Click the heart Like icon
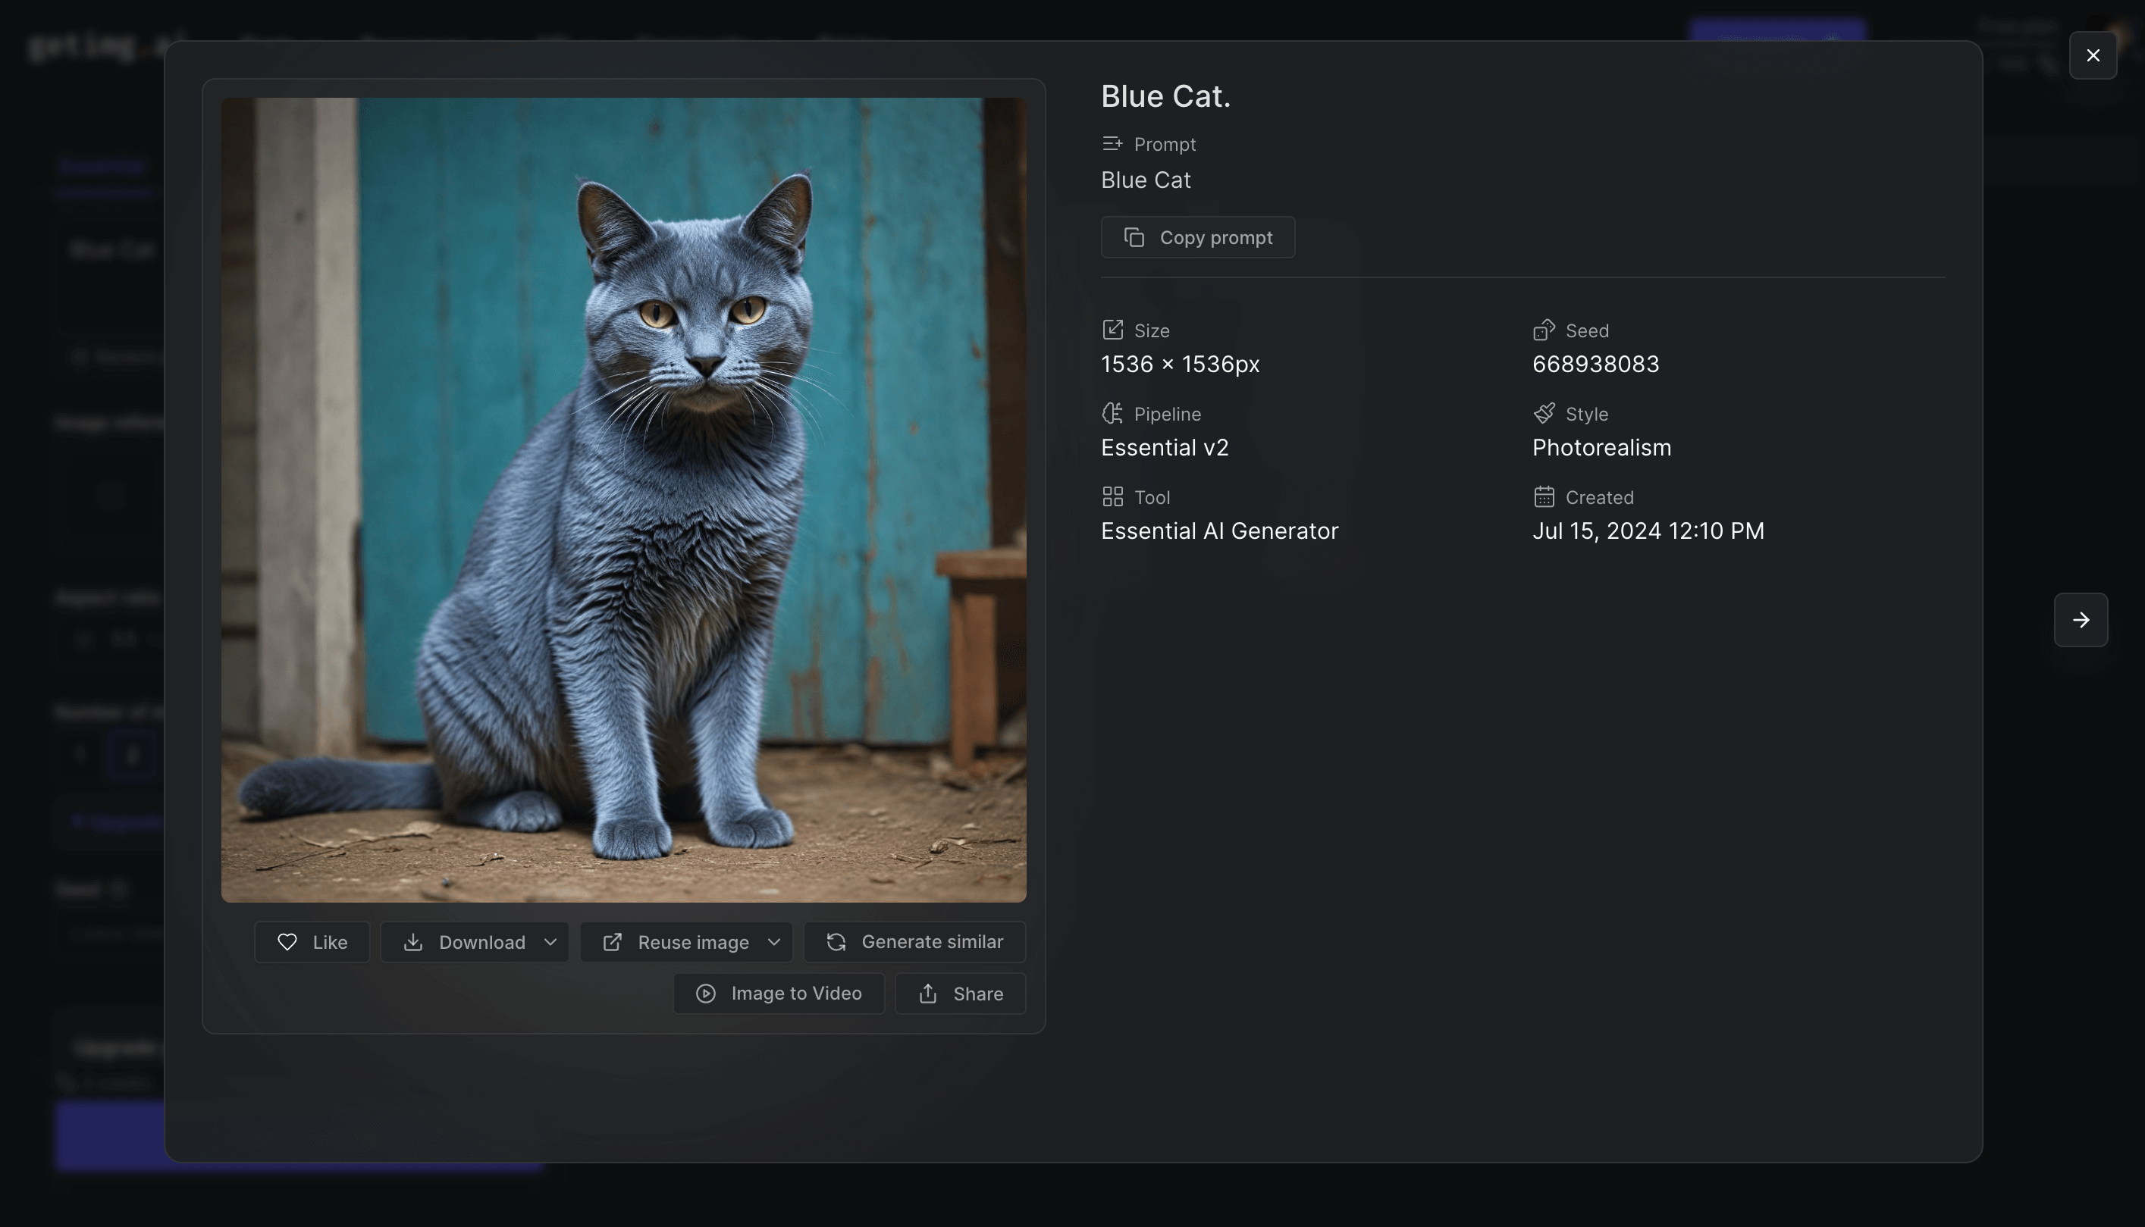Viewport: 2145px width, 1227px height. click(287, 942)
